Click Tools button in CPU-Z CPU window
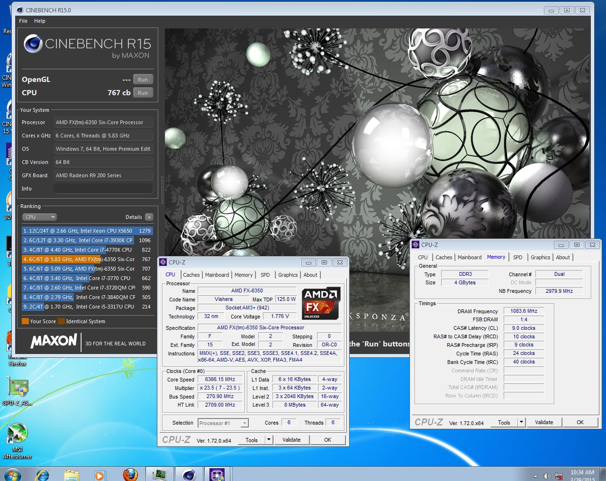606x481 pixels. coord(252,440)
